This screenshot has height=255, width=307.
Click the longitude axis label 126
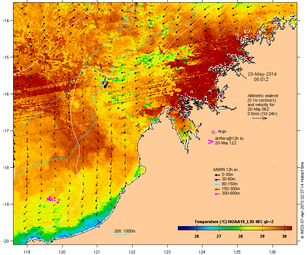coord(272,252)
